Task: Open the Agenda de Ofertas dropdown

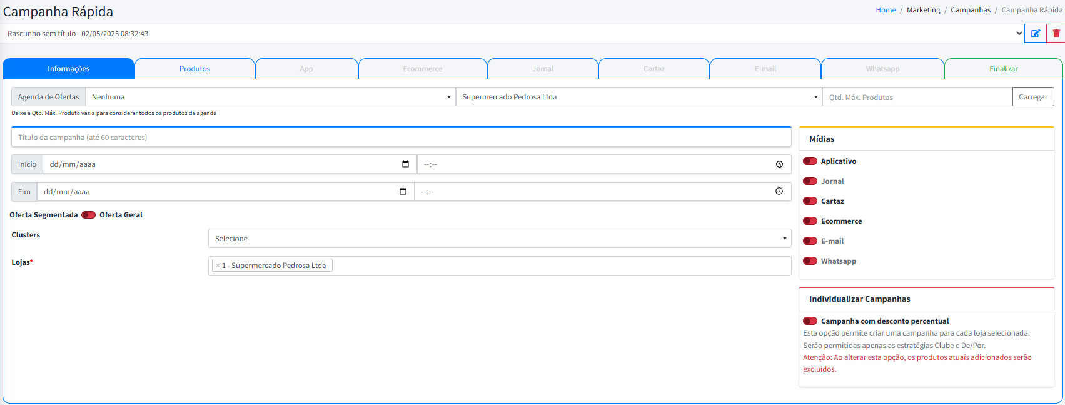Action: click(x=269, y=97)
